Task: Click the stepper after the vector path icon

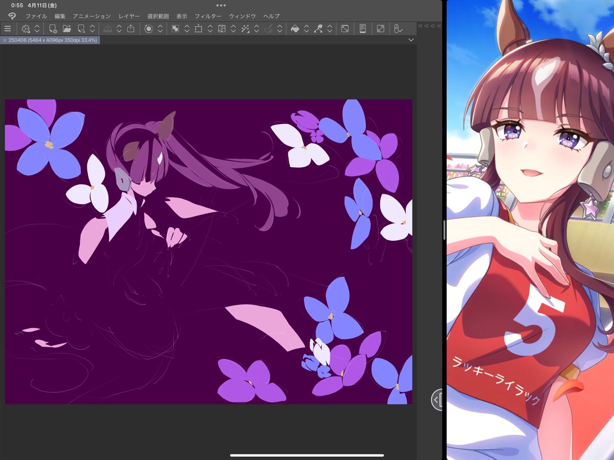Action: [330, 29]
